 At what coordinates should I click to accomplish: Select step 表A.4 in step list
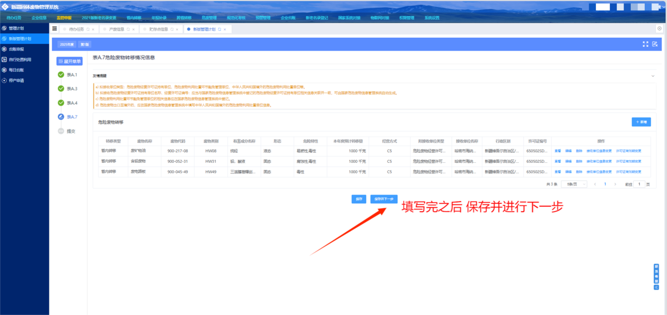click(72, 103)
